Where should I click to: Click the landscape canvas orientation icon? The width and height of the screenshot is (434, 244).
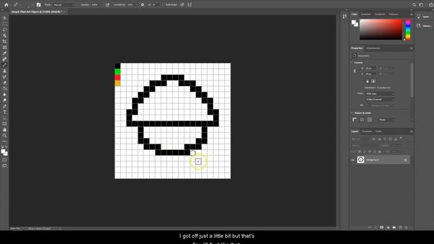click(373, 81)
